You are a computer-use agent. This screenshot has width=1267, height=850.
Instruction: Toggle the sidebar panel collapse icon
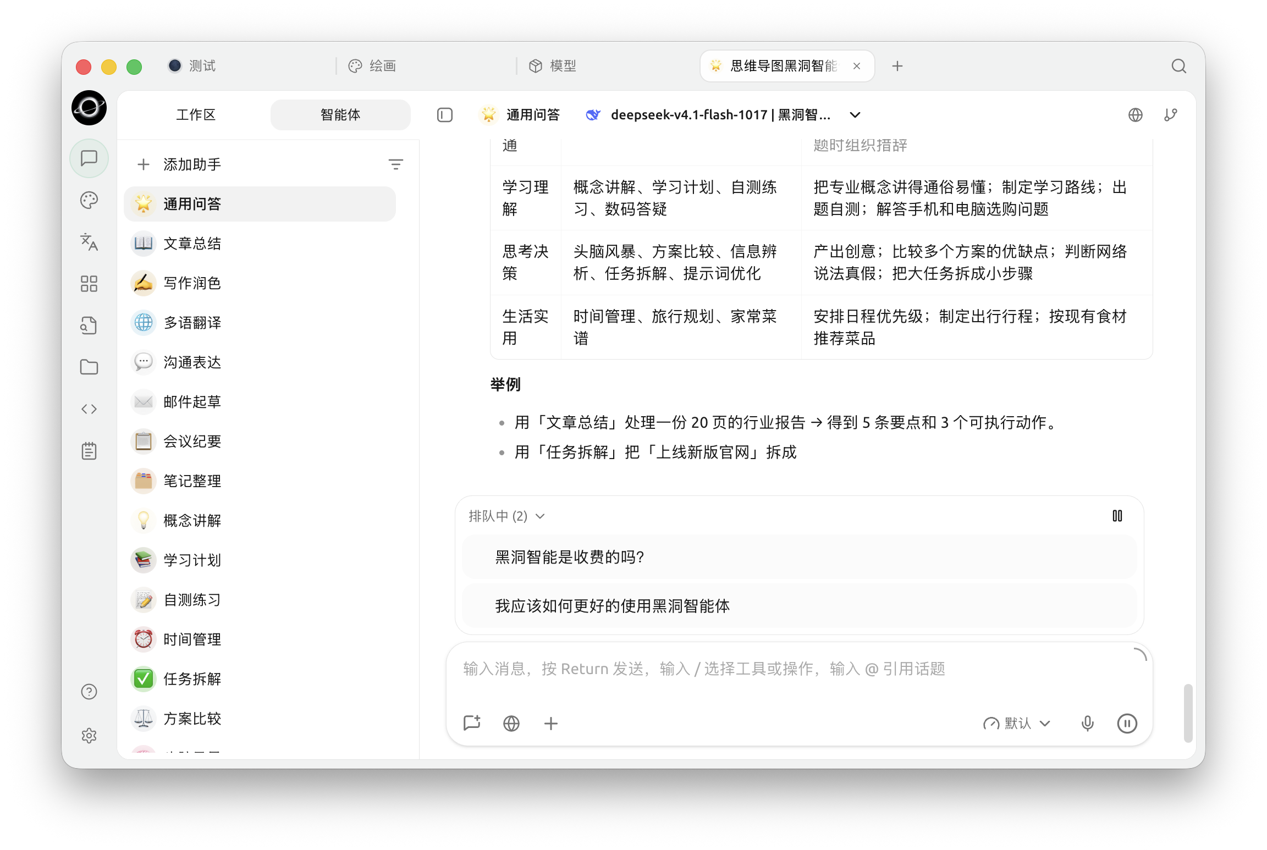(x=445, y=115)
